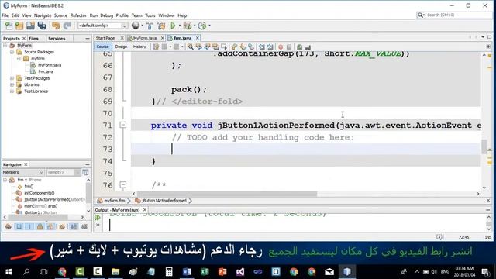Click the Source view button
This screenshot has width=496, height=279.
(102, 46)
